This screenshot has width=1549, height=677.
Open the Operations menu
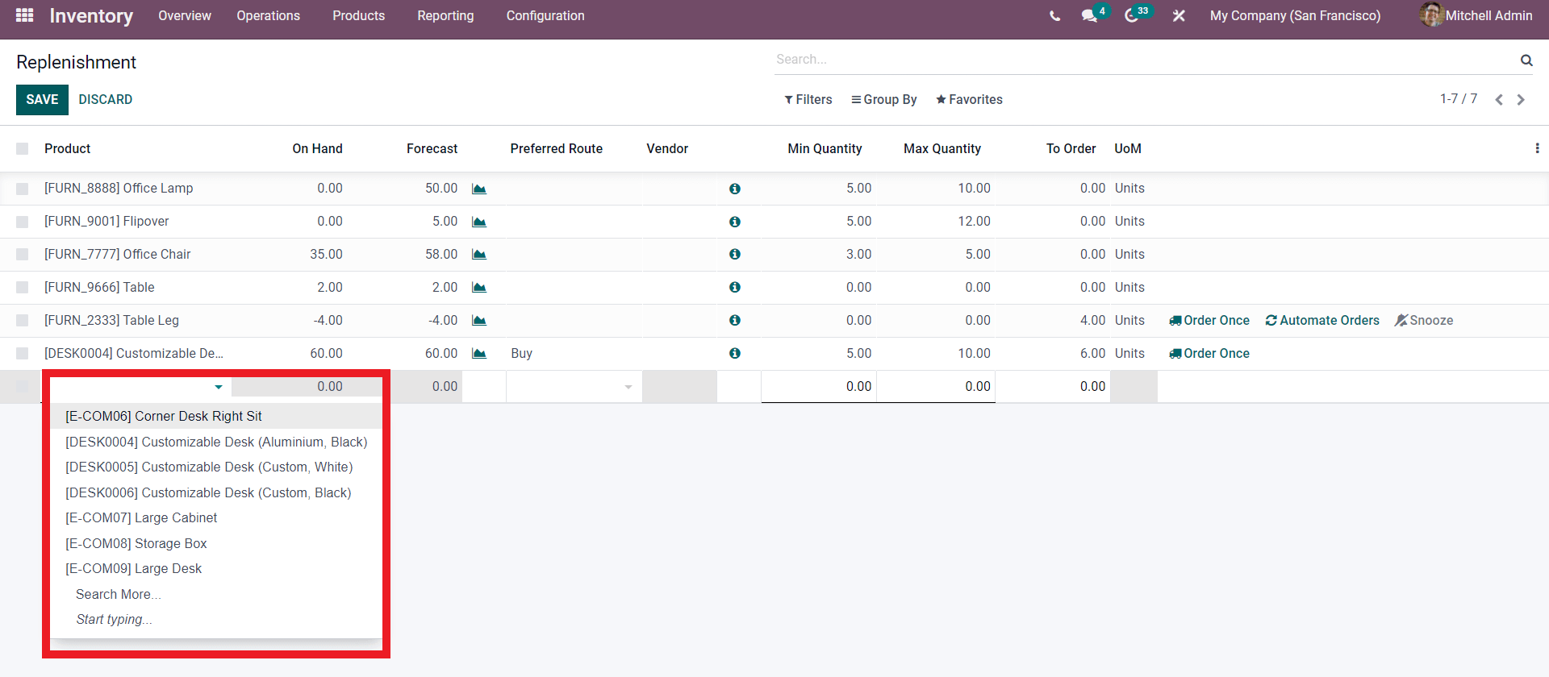[x=268, y=16]
